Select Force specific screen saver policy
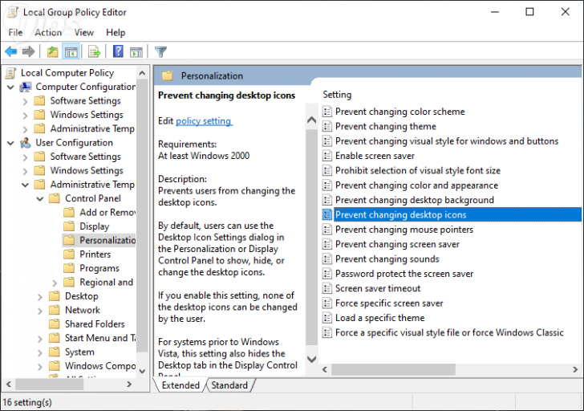The image size is (584, 411). coord(389,303)
